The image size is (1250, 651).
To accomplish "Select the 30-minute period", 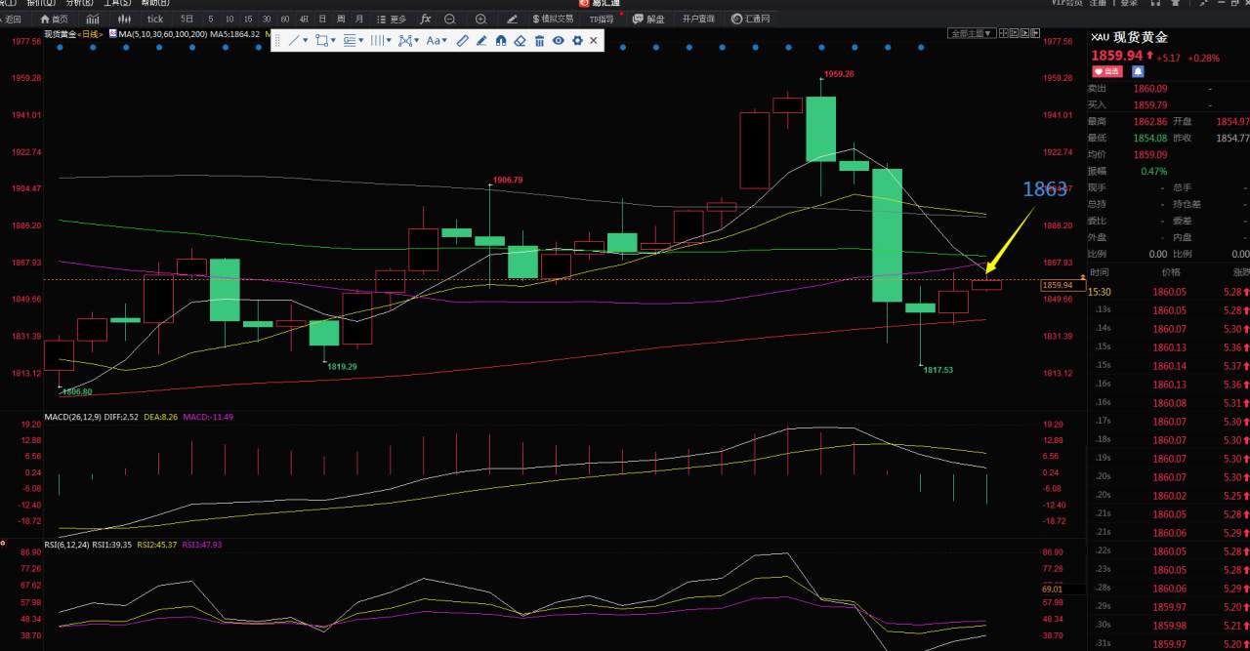I will click(x=267, y=19).
